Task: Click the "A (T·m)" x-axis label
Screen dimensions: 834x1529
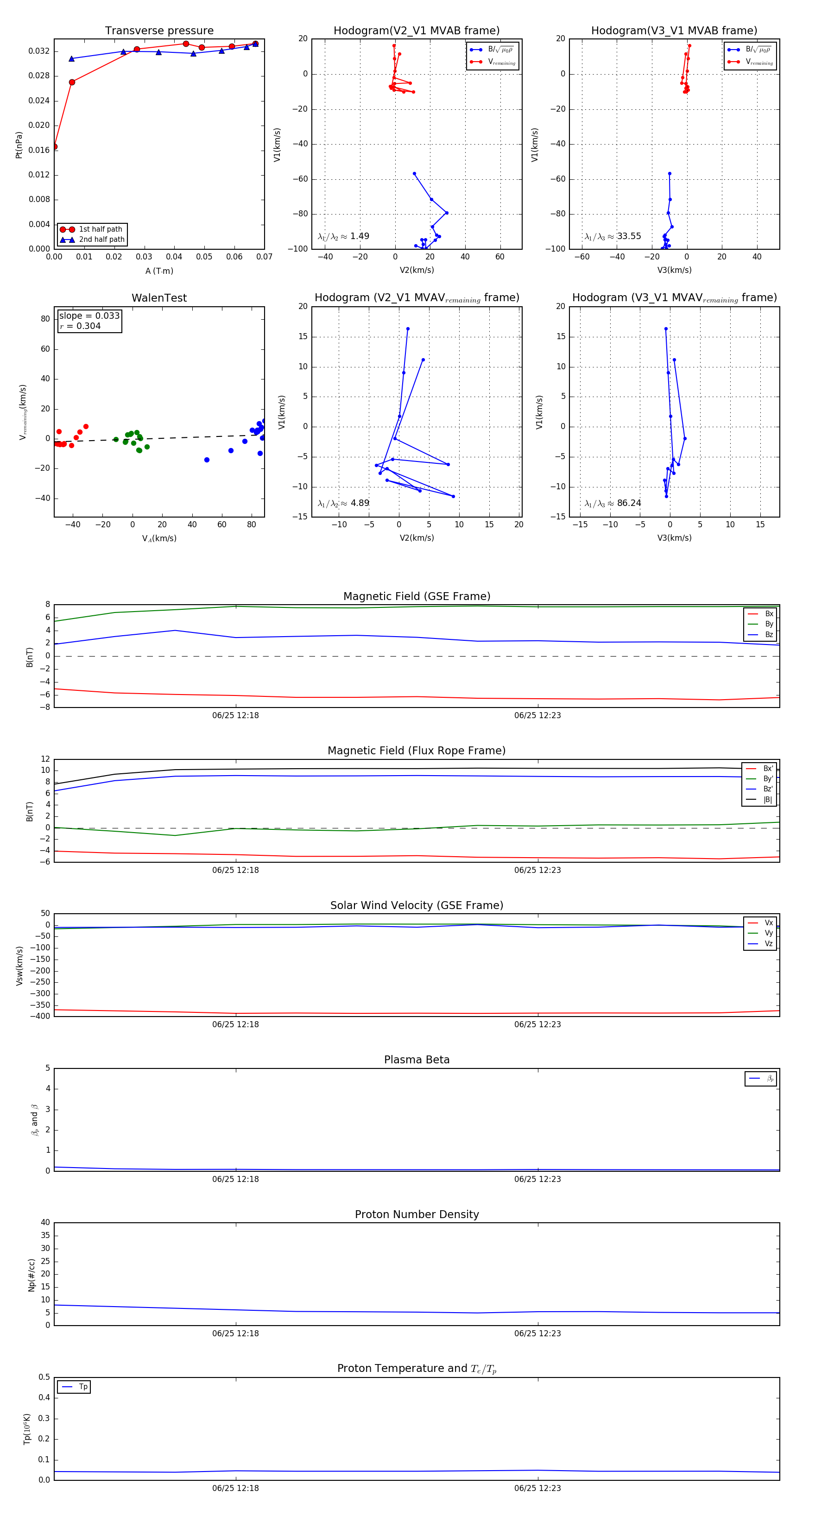Action: click(x=159, y=271)
